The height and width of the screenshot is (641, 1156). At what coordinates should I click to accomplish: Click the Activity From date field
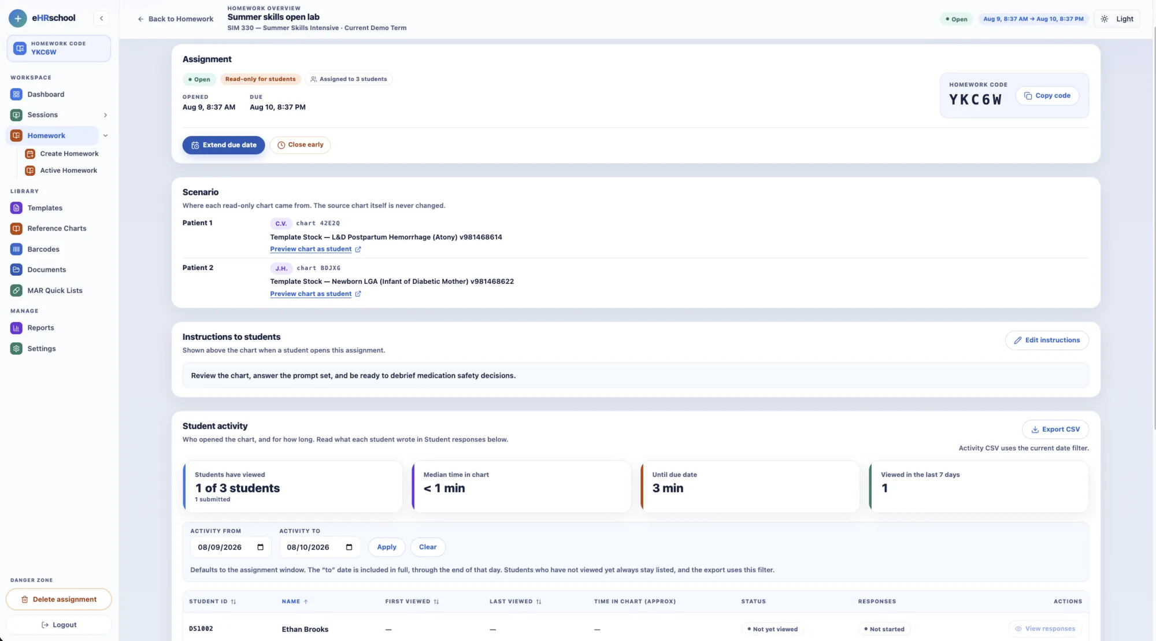[231, 547]
